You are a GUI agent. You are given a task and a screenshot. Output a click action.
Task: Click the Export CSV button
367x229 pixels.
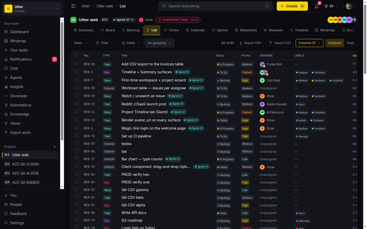[250, 43]
